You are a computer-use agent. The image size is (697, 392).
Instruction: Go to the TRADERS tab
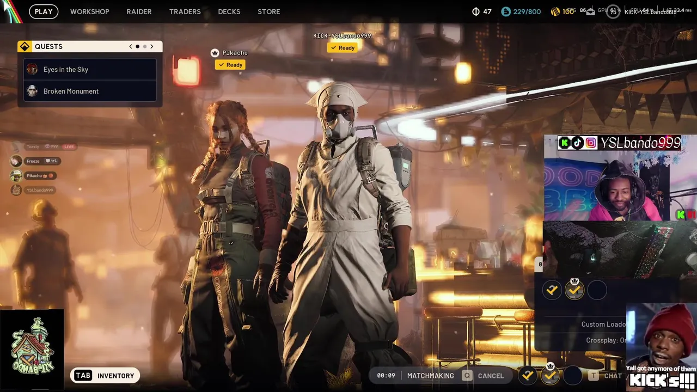coord(185,11)
